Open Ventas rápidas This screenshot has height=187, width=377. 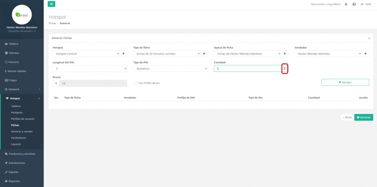coord(15,71)
